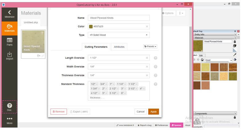The width and height of the screenshot is (241, 130).
Task: Open the Parts section in sidebar
Action: click(x=10, y=42)
